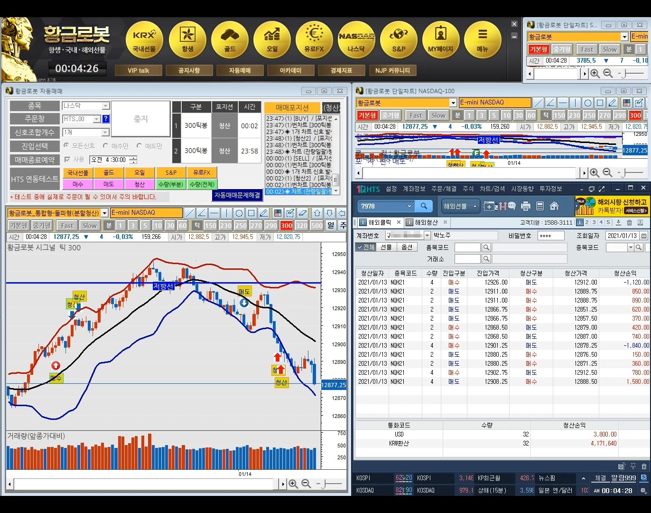The image size is (651, 513).
Task: Click eraser tool in main chart toolbar
Action: pyautogui.click(x=302, y=213)
